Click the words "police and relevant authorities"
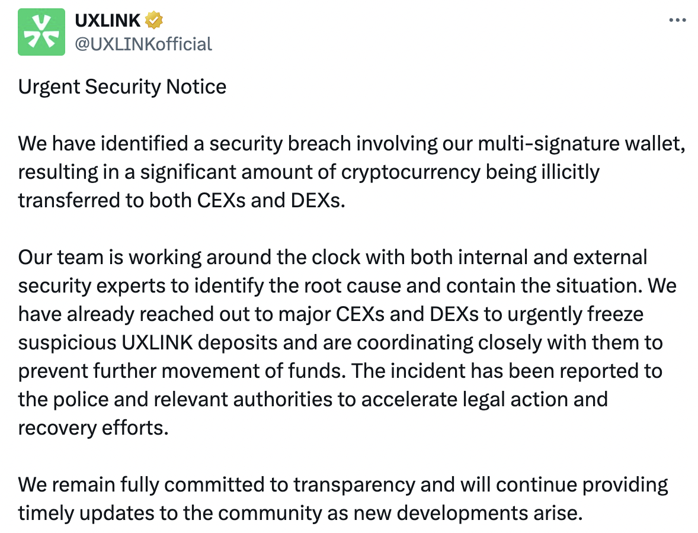Viewport: 698px width, 533px height. 193,400
